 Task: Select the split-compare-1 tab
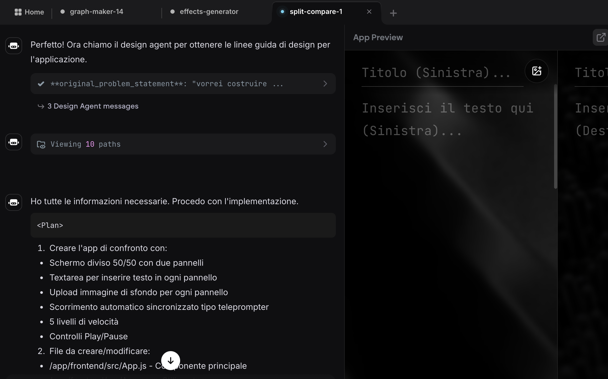pyautogui.click(x=316, y=12)
